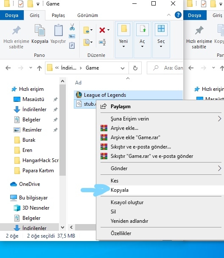Click the Up arrow navigation button

(39, 68)
